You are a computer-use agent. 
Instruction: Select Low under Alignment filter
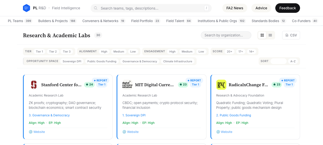coord(133,52)
